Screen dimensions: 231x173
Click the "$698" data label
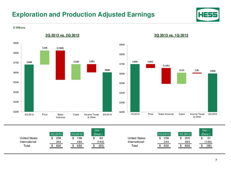tap(135, 62)
